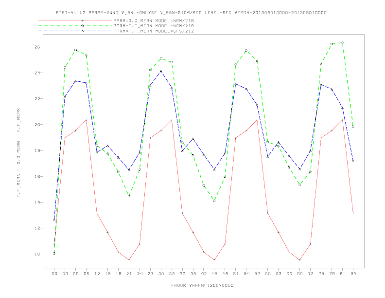
Task: Click the x-axis tick label 30
Action: click(161, 274)
